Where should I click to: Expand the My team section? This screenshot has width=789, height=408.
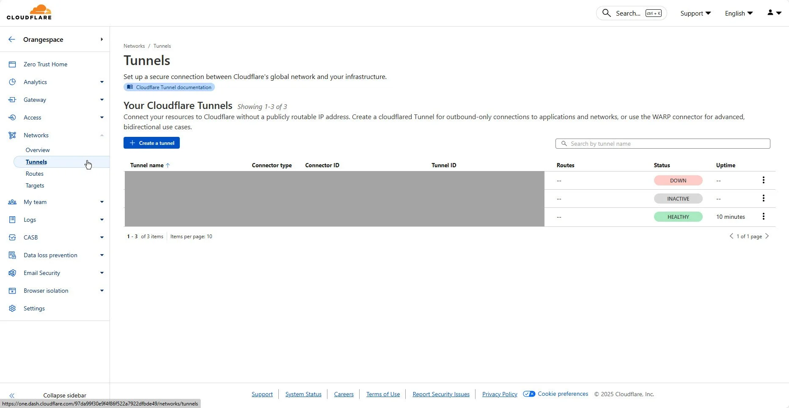(x=102, y=202)
